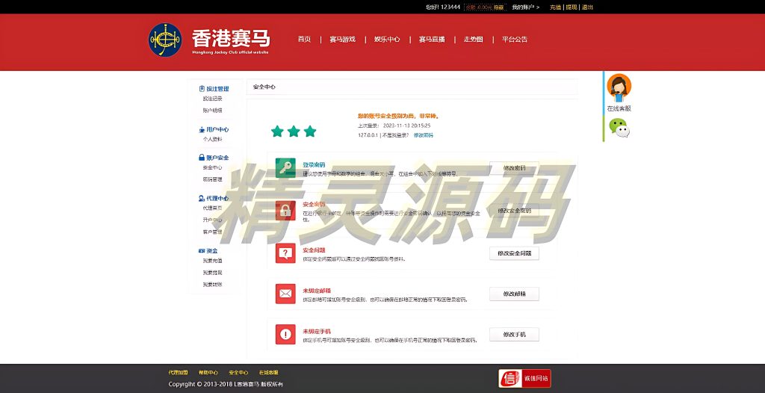Open 赛马游戏 in the navigation bar

[342, 40]
